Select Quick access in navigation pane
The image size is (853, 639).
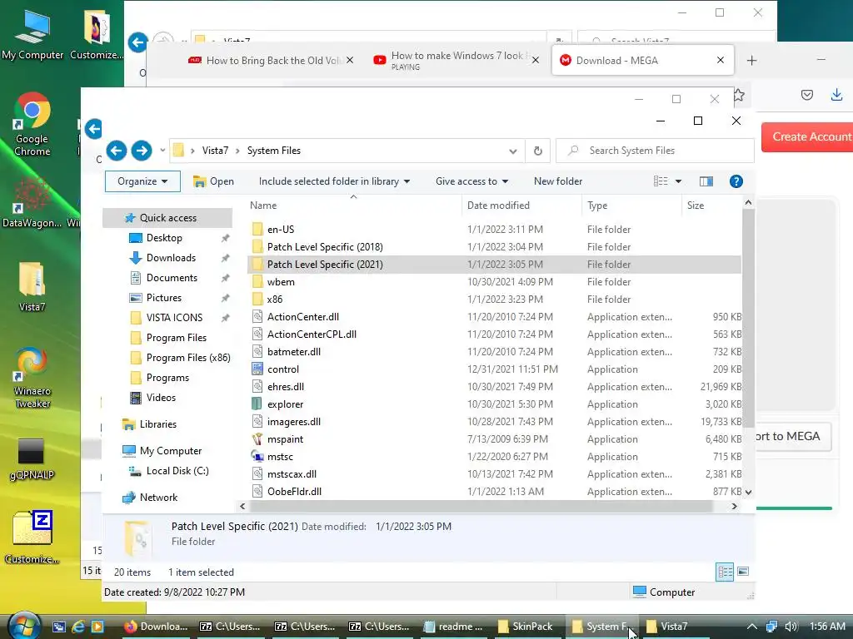click(x=167, y=218)
